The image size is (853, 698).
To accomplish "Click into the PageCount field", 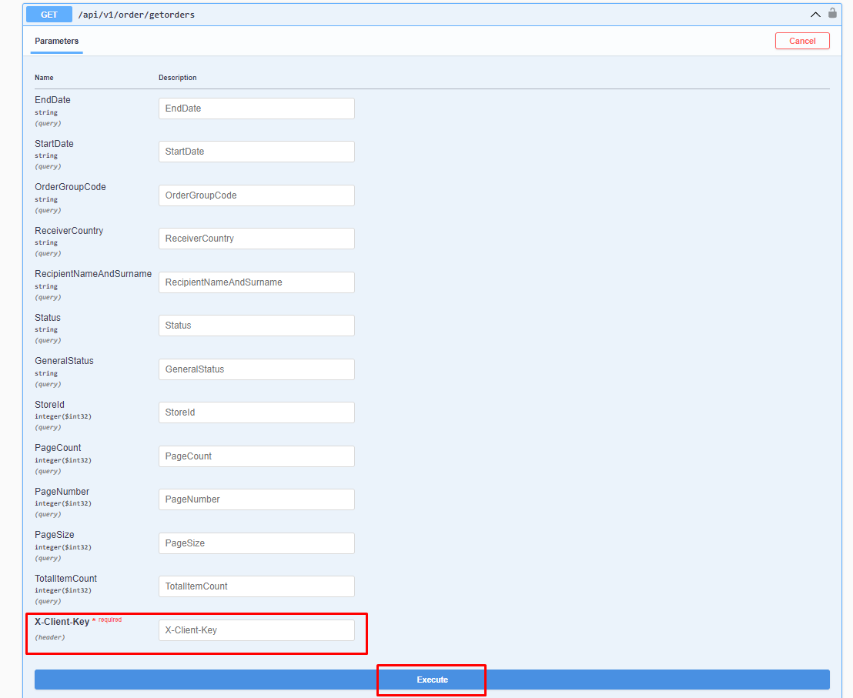I will coord(256,456).
